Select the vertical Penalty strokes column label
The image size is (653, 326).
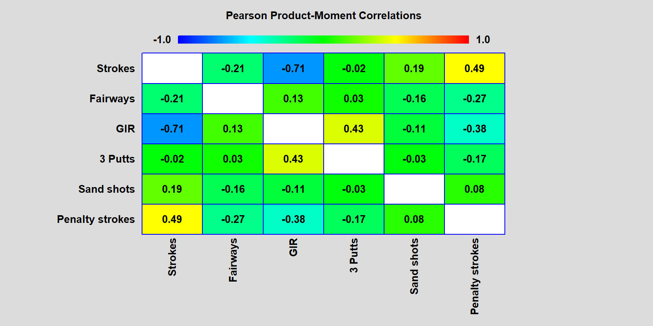pos(474,276)
